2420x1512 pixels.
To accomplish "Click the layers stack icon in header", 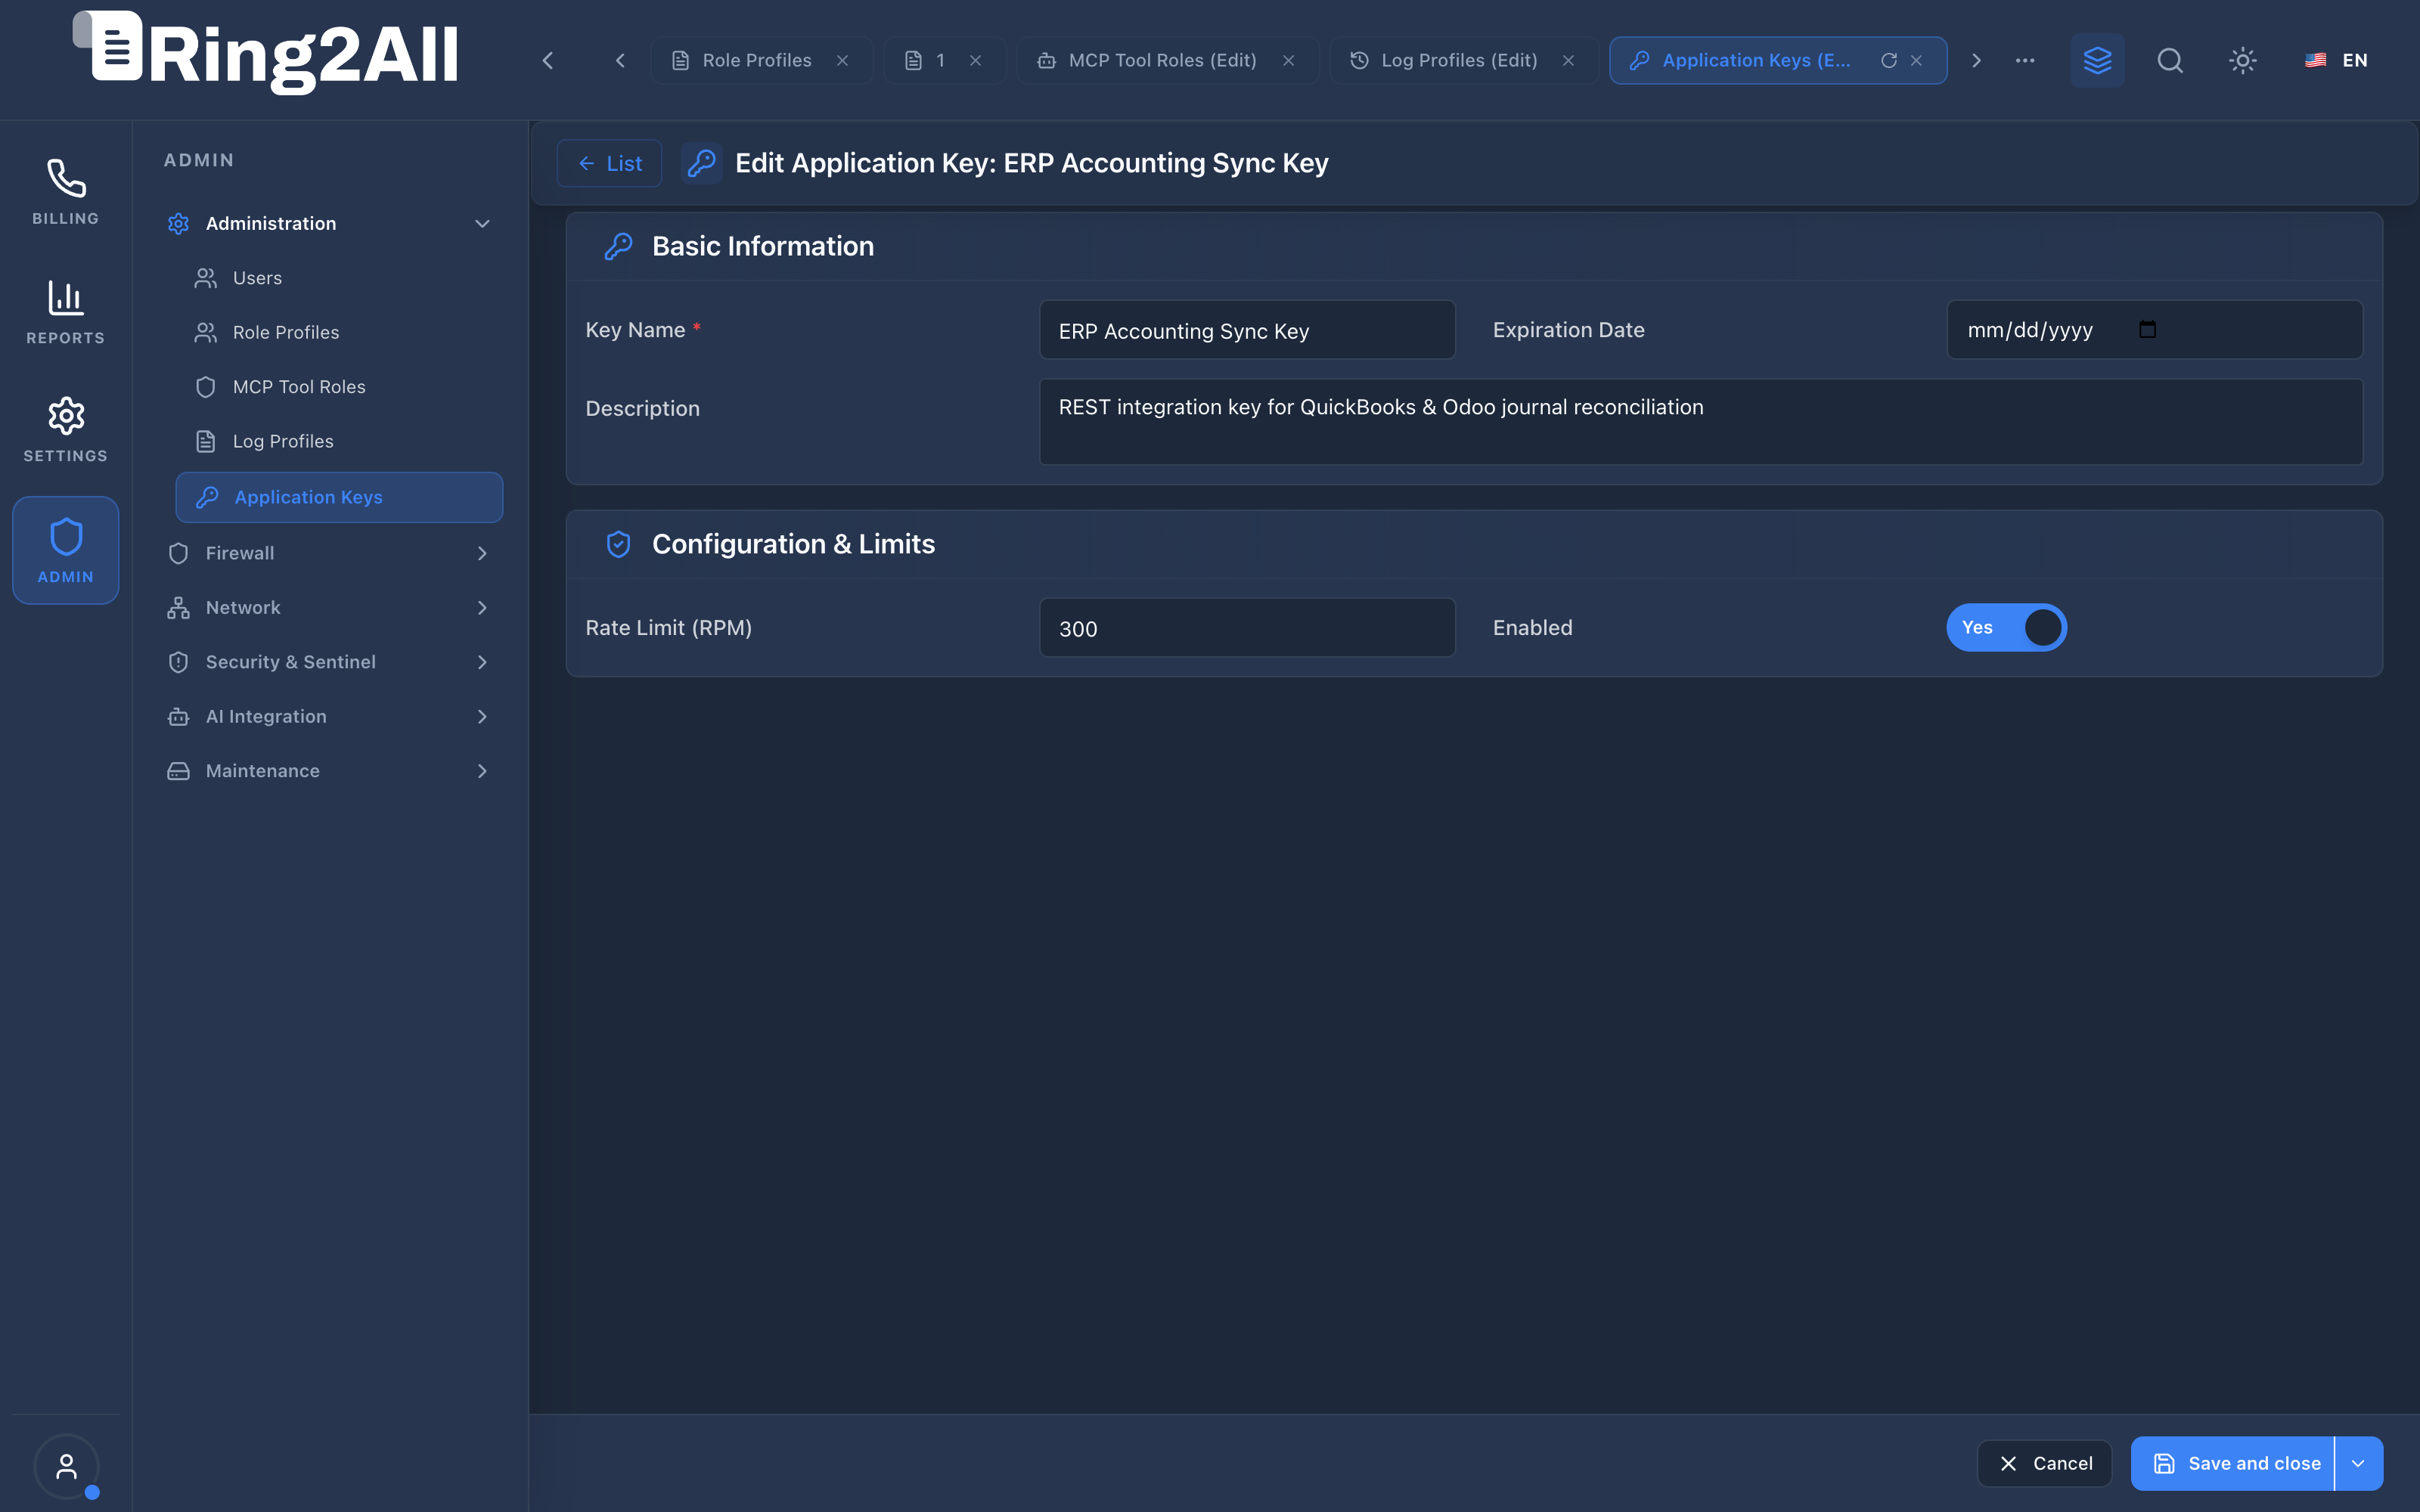I will 2097,60.
